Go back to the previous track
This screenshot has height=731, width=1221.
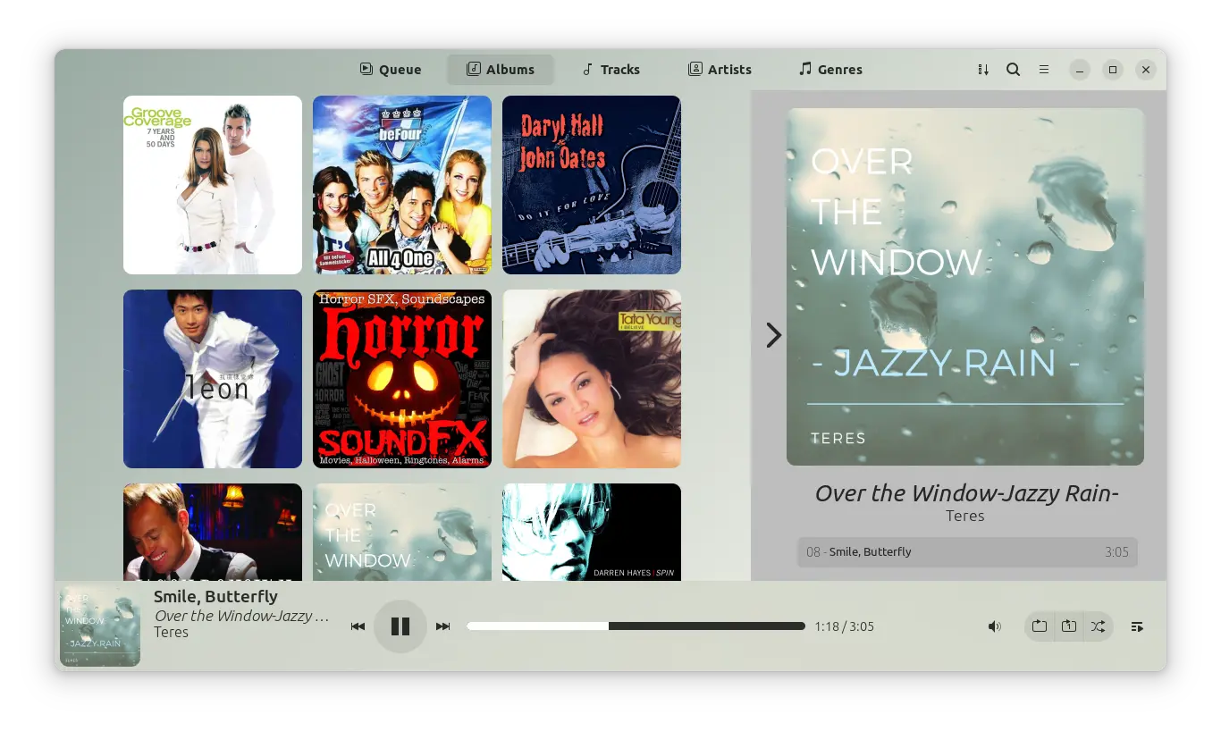point(358,626)
